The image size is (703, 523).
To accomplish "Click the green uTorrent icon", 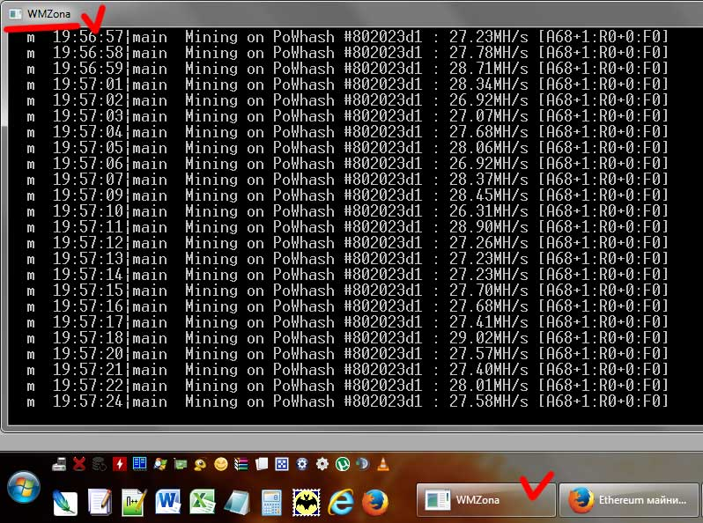I will (x=343, y=463).
